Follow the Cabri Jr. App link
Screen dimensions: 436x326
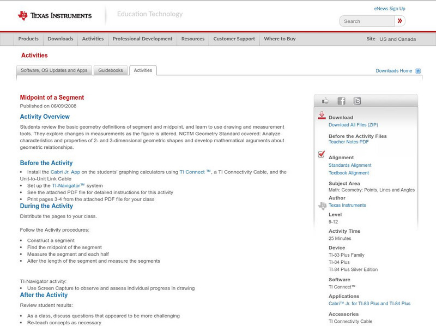click(65, 172)
